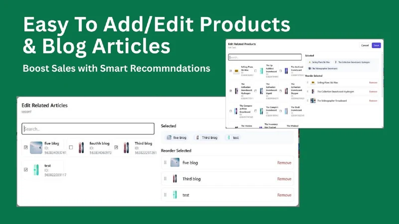Click the 'Reorder Selected' label in articles dialog
This screenshot has height=224, width=399.
click(x=176, y=151)
